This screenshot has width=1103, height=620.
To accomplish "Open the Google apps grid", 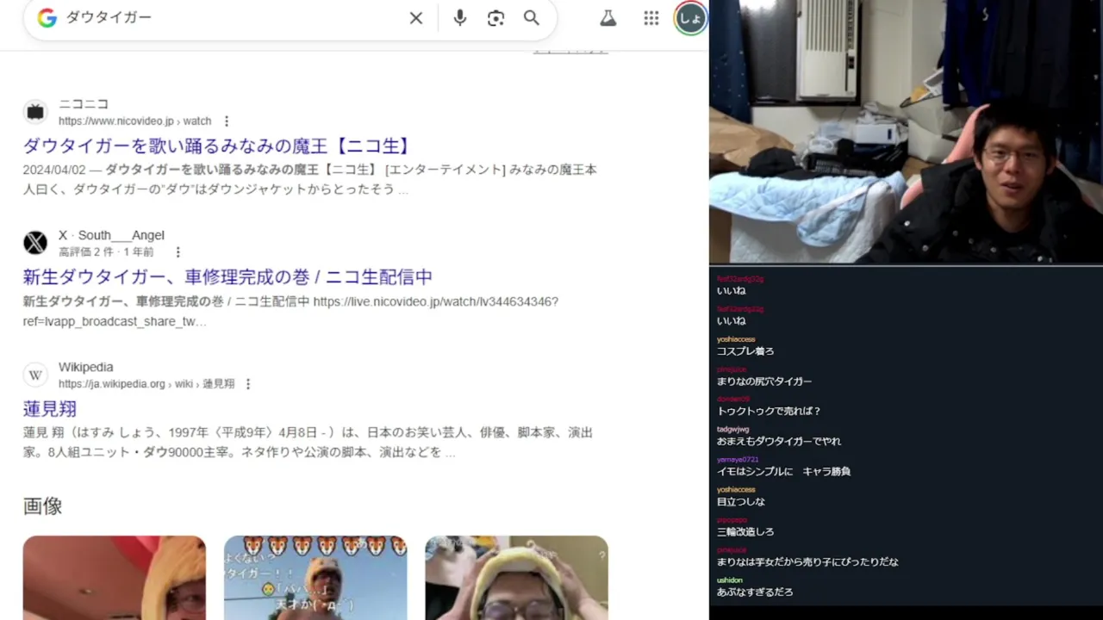I will coord(651,18).
